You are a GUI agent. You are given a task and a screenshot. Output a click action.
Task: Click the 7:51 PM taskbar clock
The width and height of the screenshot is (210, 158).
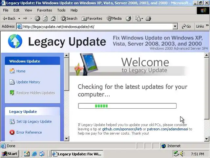click(x=198, y=154)
